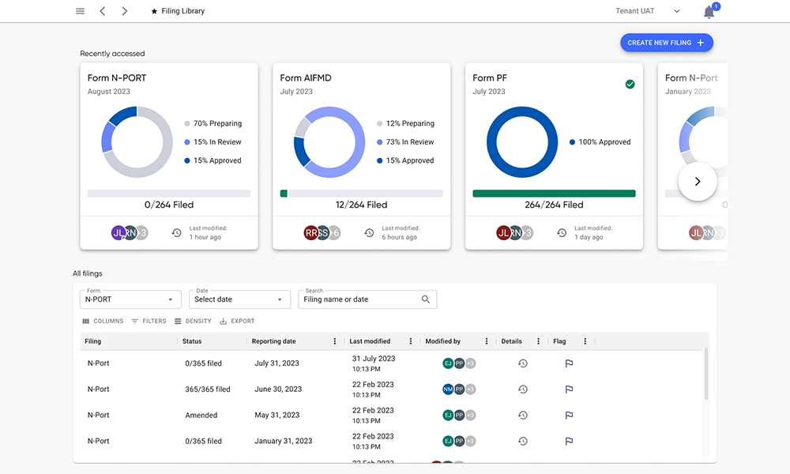Toggle flag on Amended May 31 filing
This screenshot has height=474, width=790.
click(x=569, y=416)
